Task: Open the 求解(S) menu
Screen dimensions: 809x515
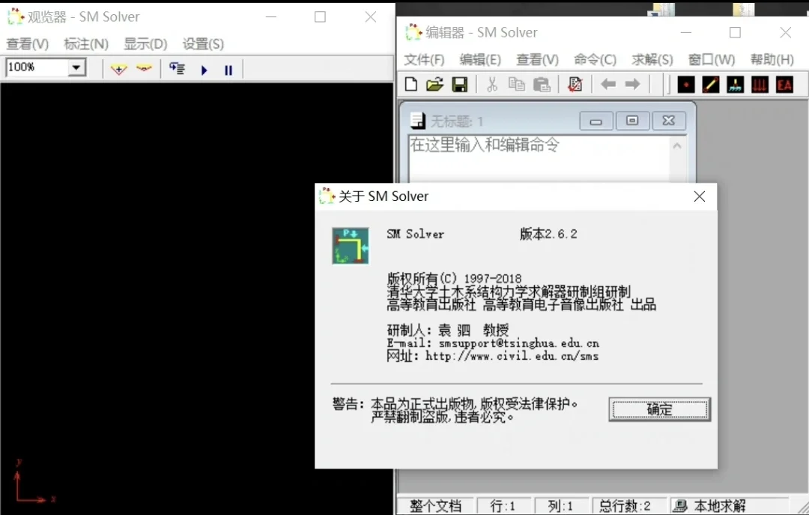Action: point(651,59)
